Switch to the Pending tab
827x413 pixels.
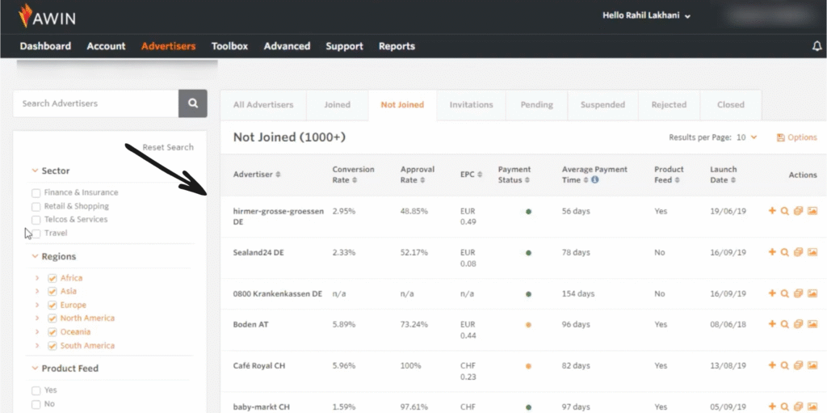(536, 104)
